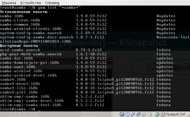Click the samba-swat.i686 package name
Viewport: 190px width, 117px height.
click(18, 67)
